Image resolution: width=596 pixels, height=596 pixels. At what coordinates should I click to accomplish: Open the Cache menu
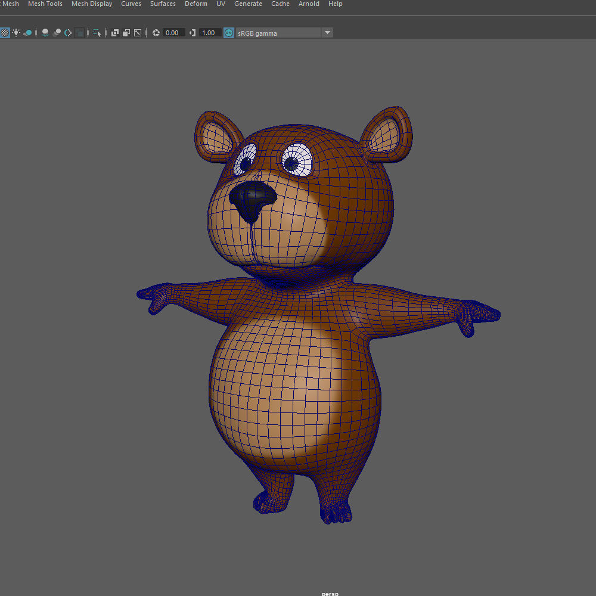click(281, 4)
